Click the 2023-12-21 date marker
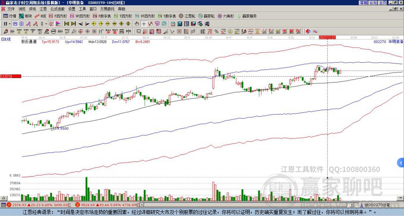Image resolution: width=404 pixels, height=216 pixels. [327, 37]
